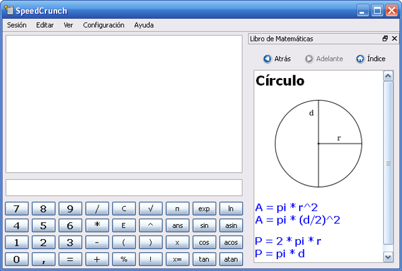
Task: Click the expression input field
Action: (x=124, y=188)
